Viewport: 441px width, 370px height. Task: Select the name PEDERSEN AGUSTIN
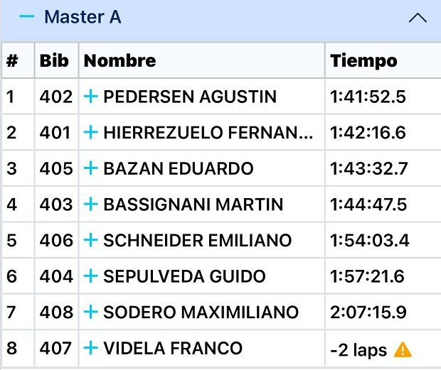[190, 97]
